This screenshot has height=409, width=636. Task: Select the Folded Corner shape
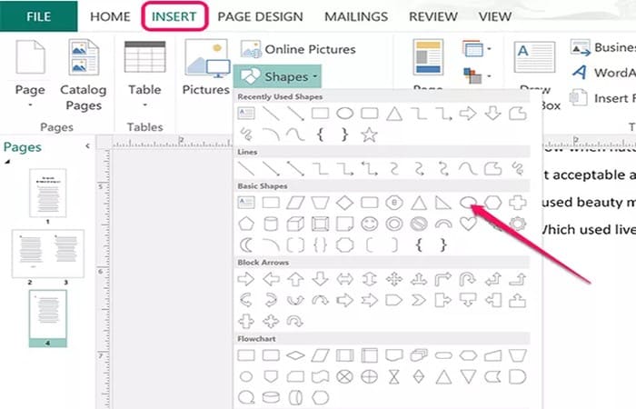pos(344,224)
